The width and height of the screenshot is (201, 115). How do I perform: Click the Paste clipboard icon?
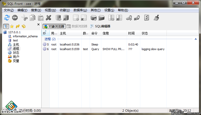coord(41,18)
